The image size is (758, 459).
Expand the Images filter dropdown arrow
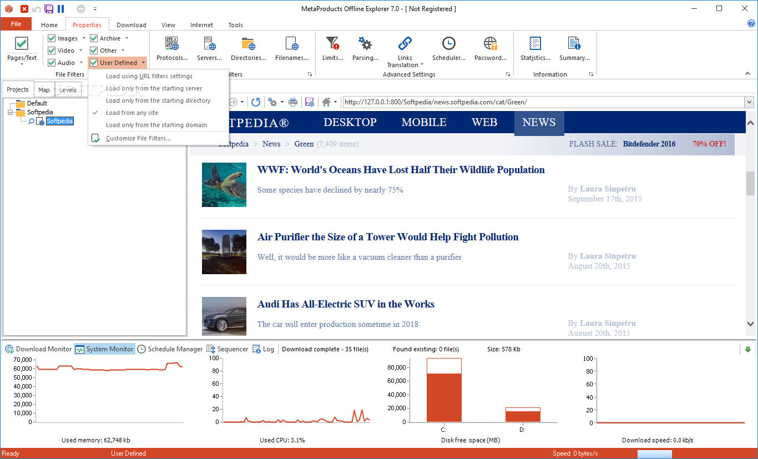point(84,38)
